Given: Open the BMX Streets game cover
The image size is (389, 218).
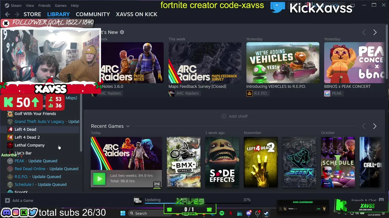Looking at the screenshot, I should tap(184, 162).
